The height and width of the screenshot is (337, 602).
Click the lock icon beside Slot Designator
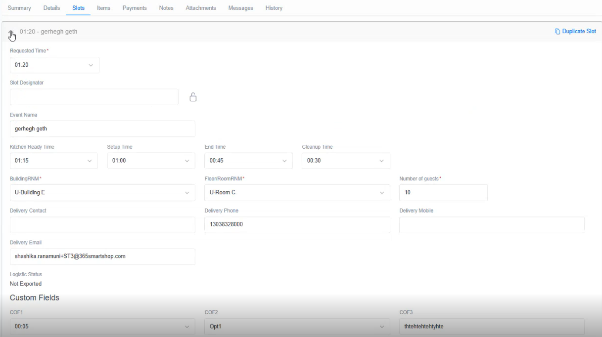tap(192, 97)
